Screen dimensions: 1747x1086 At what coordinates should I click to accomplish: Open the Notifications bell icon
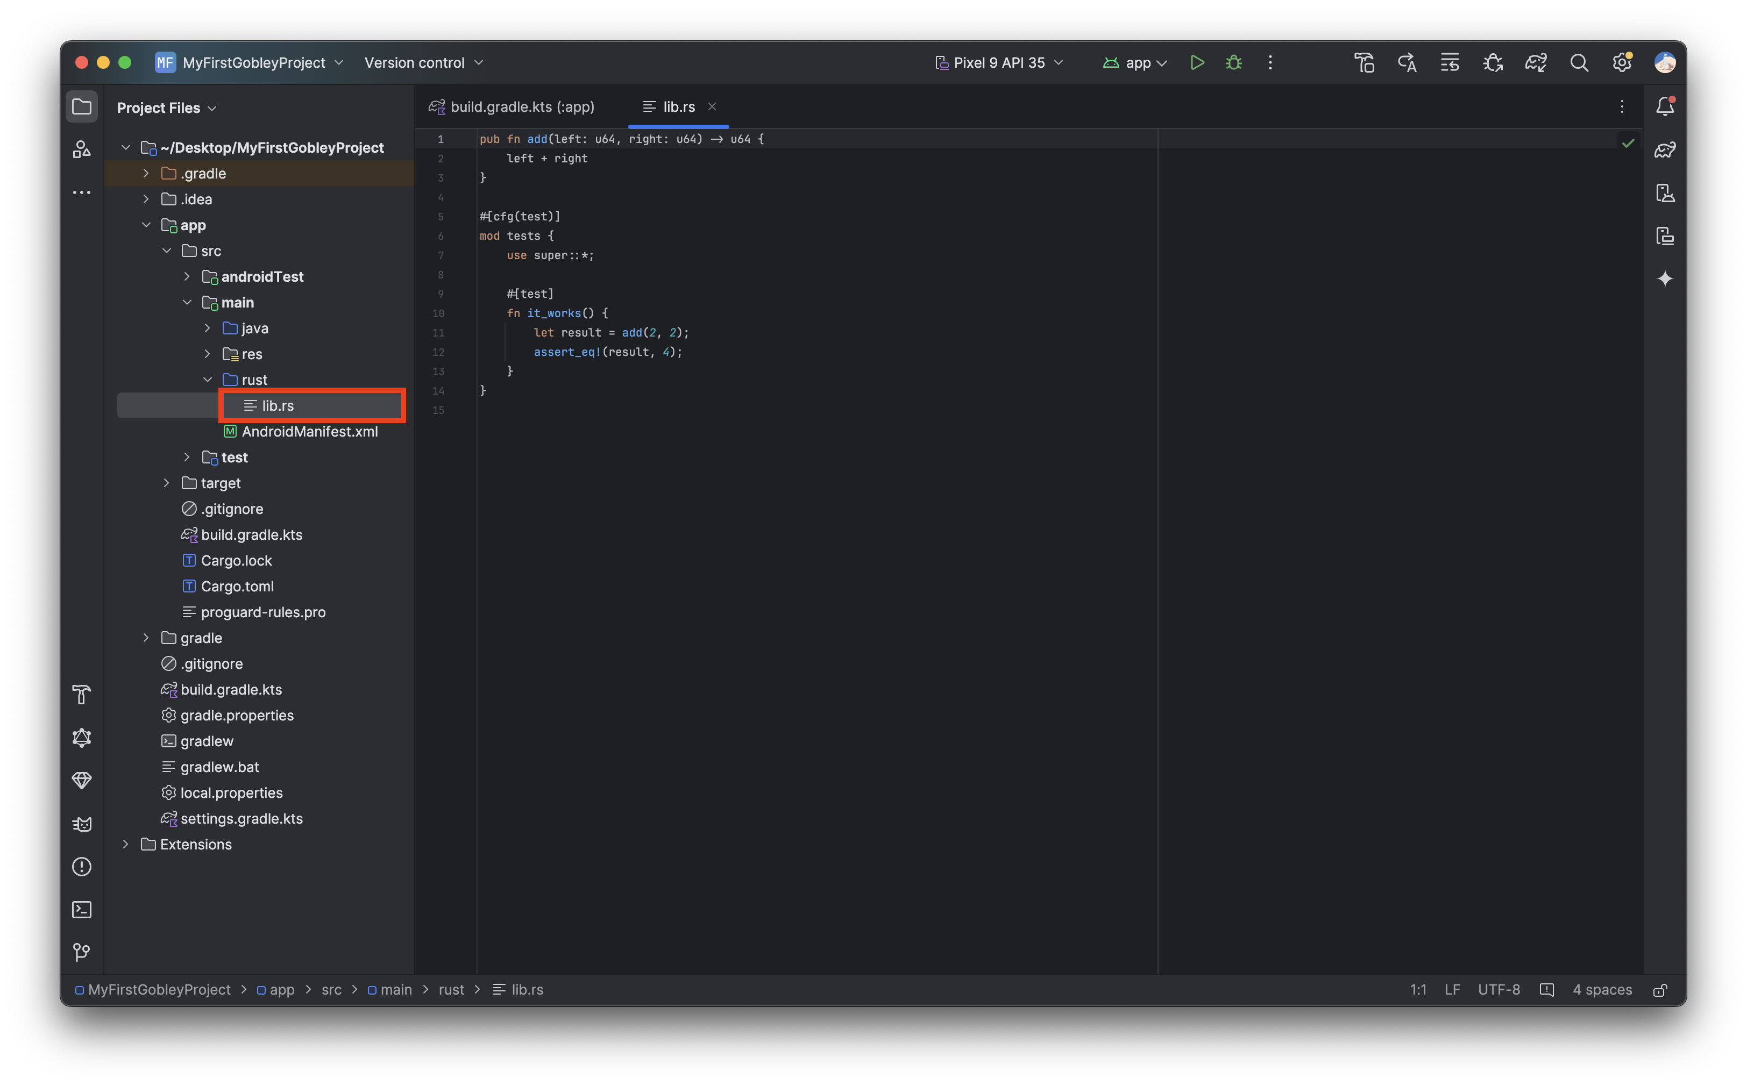1664,106
